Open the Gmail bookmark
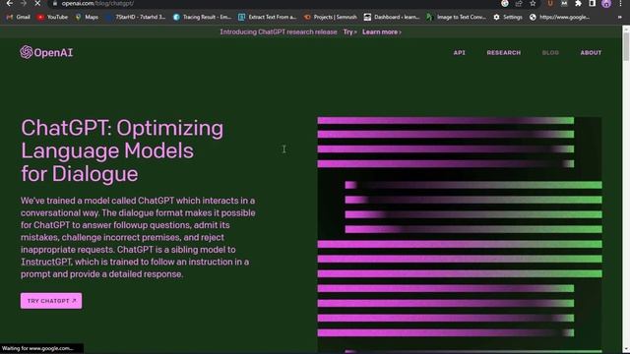 pyautogui.click(x=19, y=17)
